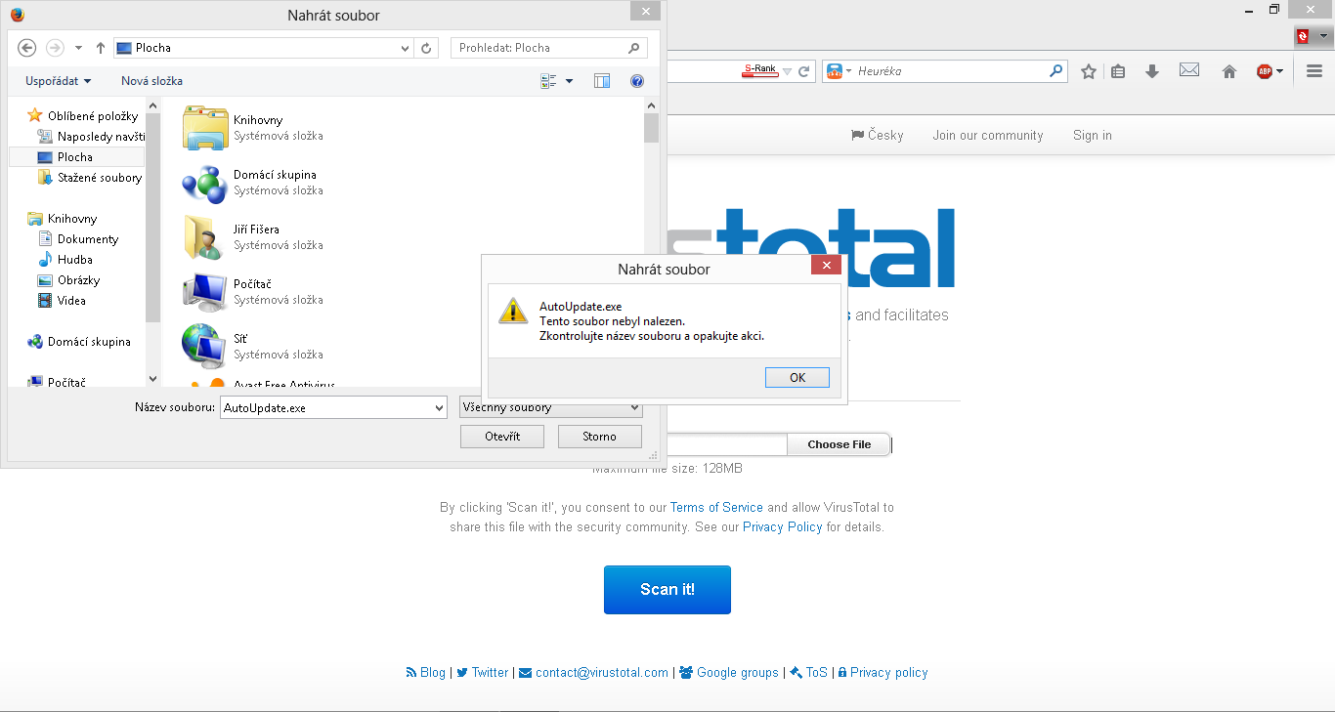The height and width of the screenshot is (712, 1335).
Task: Expand the file name history dropdown
Action: click(x=439, y=408)
